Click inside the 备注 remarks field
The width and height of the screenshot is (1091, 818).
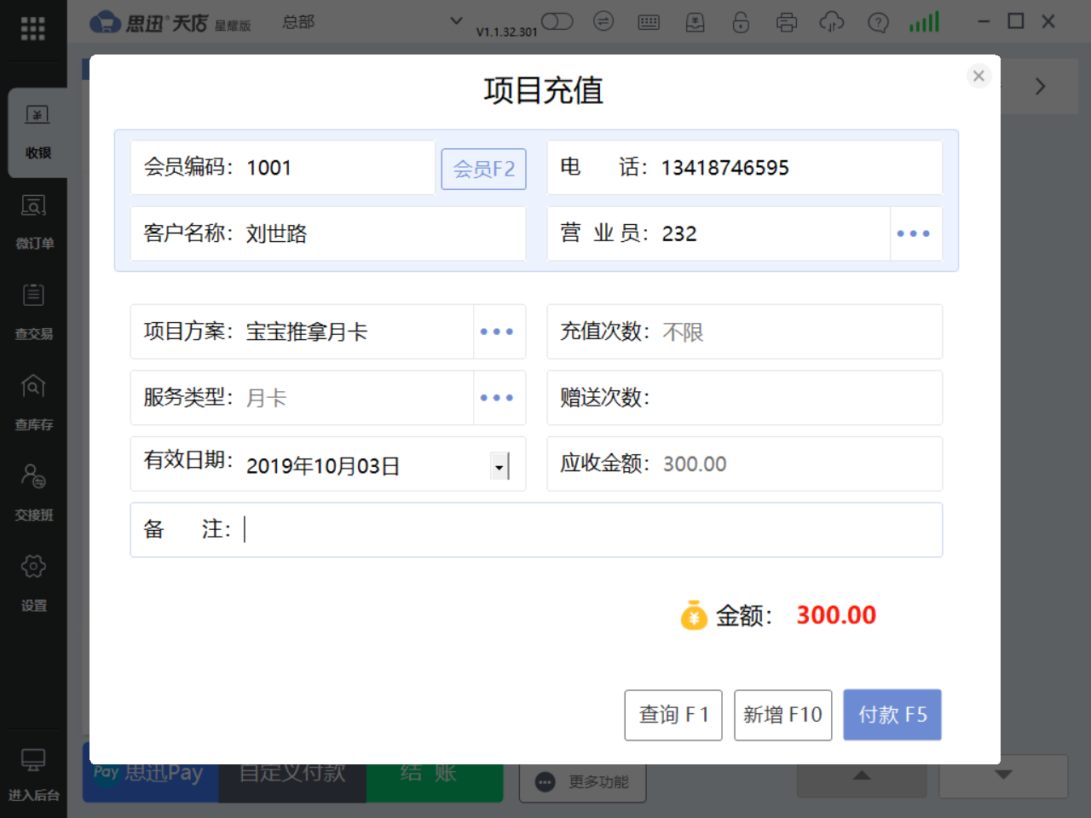click(511, 529)
